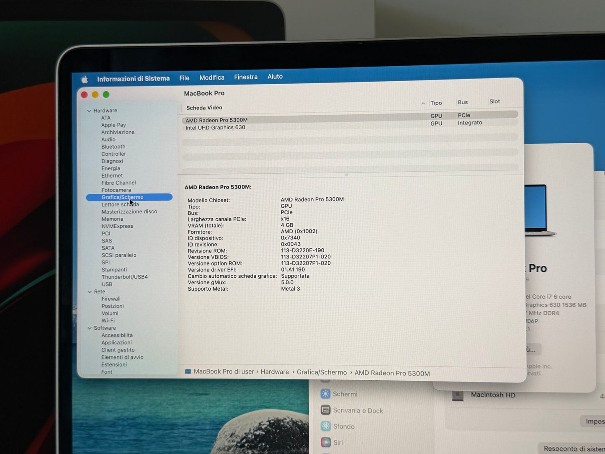Click Hardware in the bottom path bar

(x=275, y=372)
